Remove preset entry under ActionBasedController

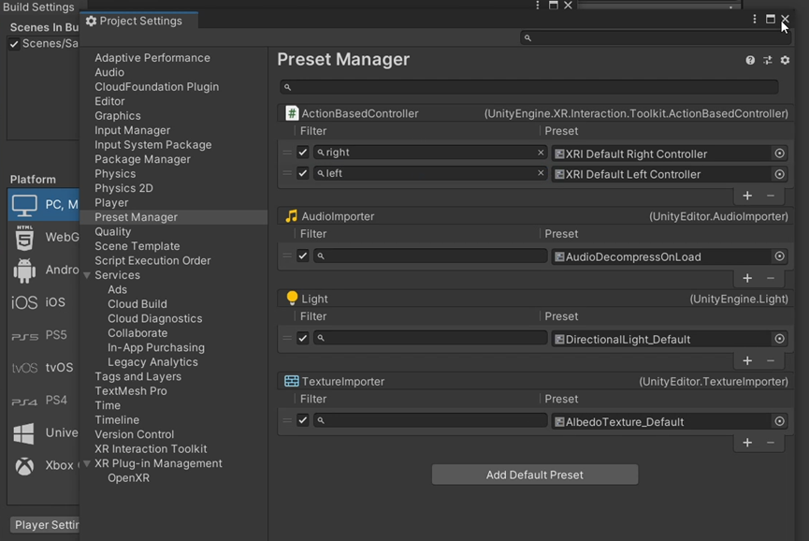(771, 196)
